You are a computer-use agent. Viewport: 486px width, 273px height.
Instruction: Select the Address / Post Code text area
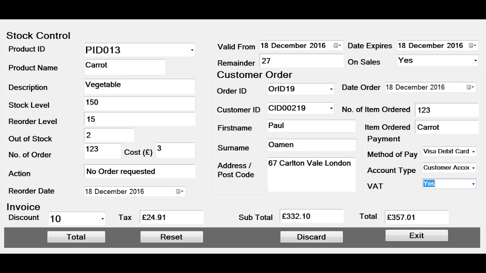(x=311, y=175)
